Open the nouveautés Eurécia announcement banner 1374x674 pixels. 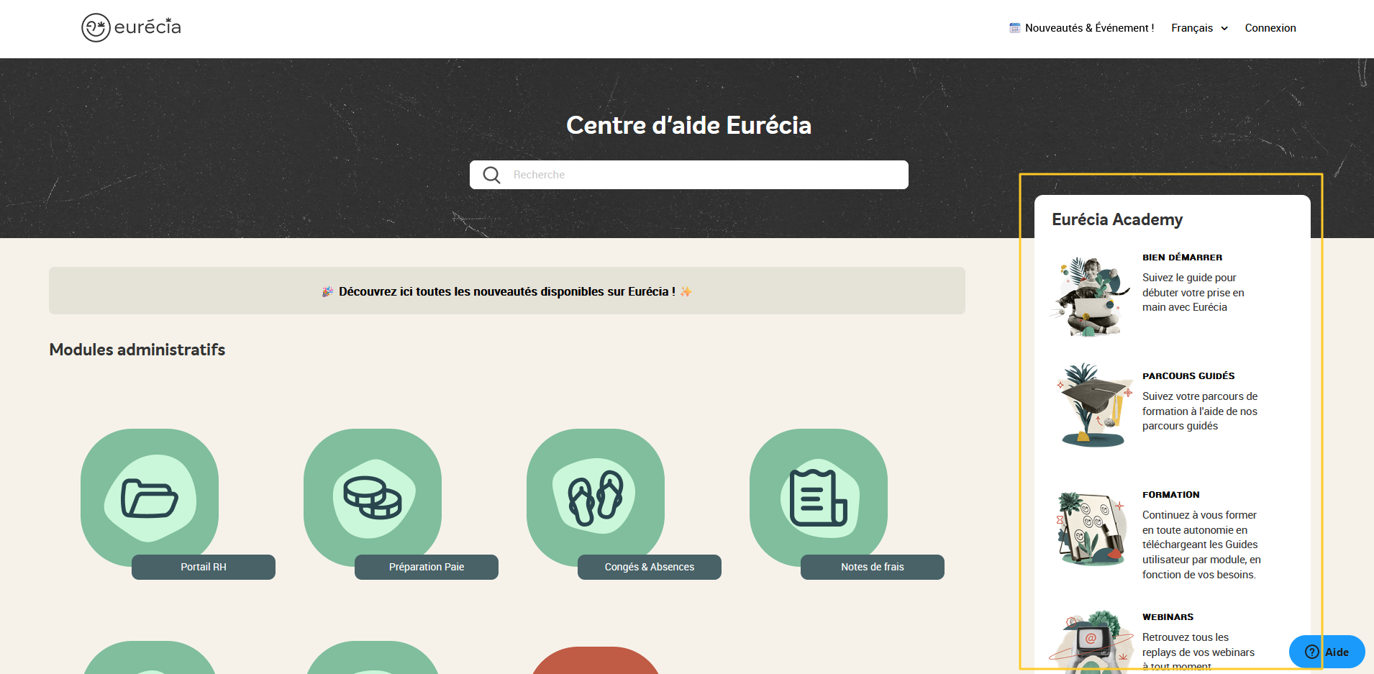pyautogui.click(x=507, y=291)
